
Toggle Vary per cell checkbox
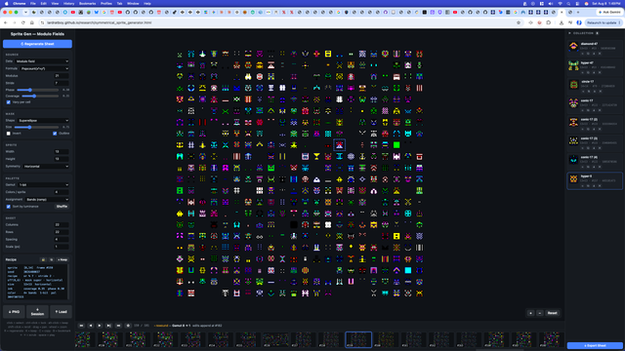point(9,102)
